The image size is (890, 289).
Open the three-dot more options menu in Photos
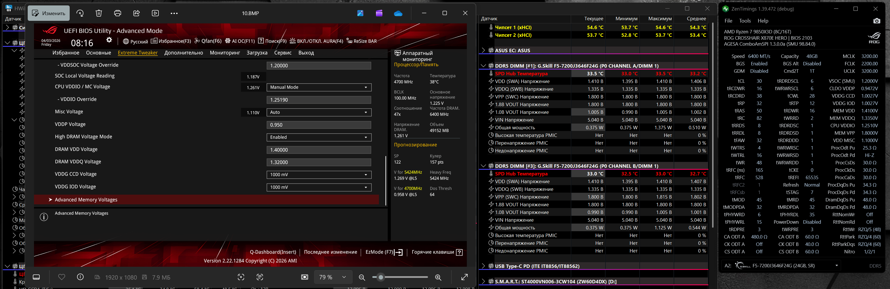[x=174, y=13]
